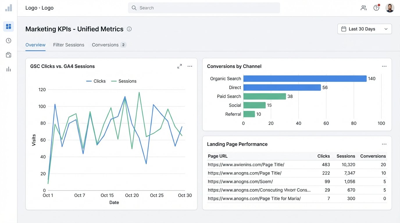Open the awienins.com Page Title link
The image size is (400, 223).
click(x=246, y=164)
